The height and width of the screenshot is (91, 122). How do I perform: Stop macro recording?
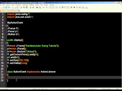[74, 8]
